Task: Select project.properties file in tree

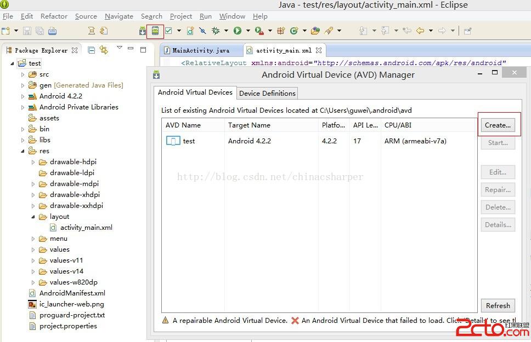Action: (63, 326)
